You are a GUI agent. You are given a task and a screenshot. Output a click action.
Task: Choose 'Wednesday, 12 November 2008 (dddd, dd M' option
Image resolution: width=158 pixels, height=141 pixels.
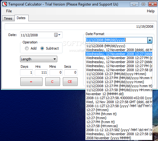(x=119, y=50)
